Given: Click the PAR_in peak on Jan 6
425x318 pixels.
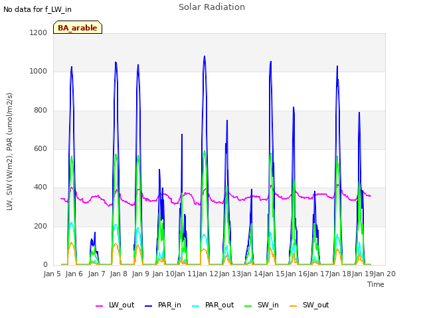Looking at the screenshot, I should pyautogui.click(x=72, y=67).
